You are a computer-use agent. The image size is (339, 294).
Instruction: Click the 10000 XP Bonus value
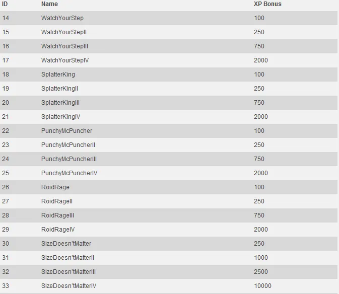click(262, 286)
